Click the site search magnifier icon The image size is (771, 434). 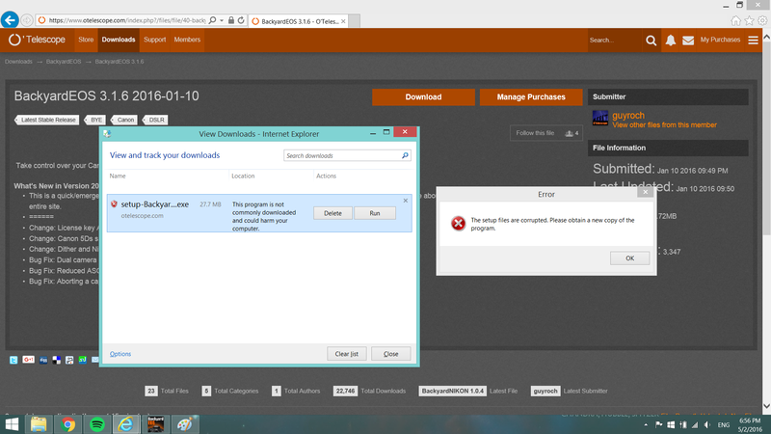coord(651,41)
